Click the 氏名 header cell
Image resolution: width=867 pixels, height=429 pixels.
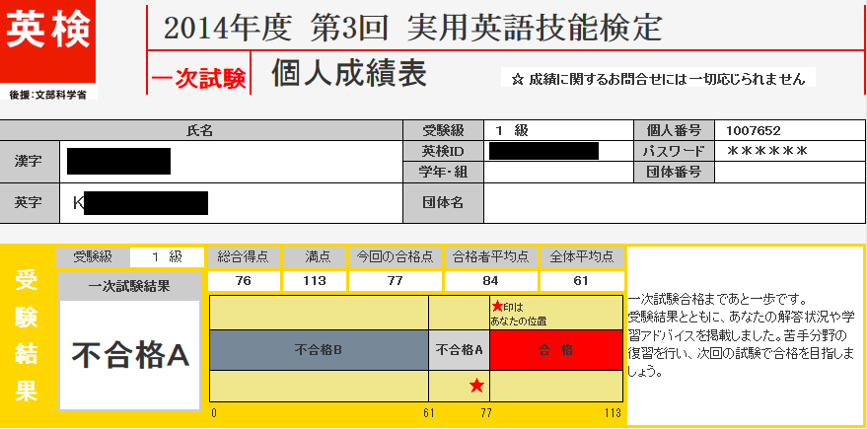pyautogui.click(x=201, y=130)
